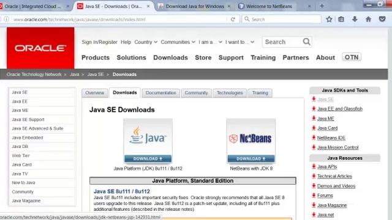Switch to the Oracle Integrated Cloud tab
The height and width of the screenshot is (220, 392).
32,6
